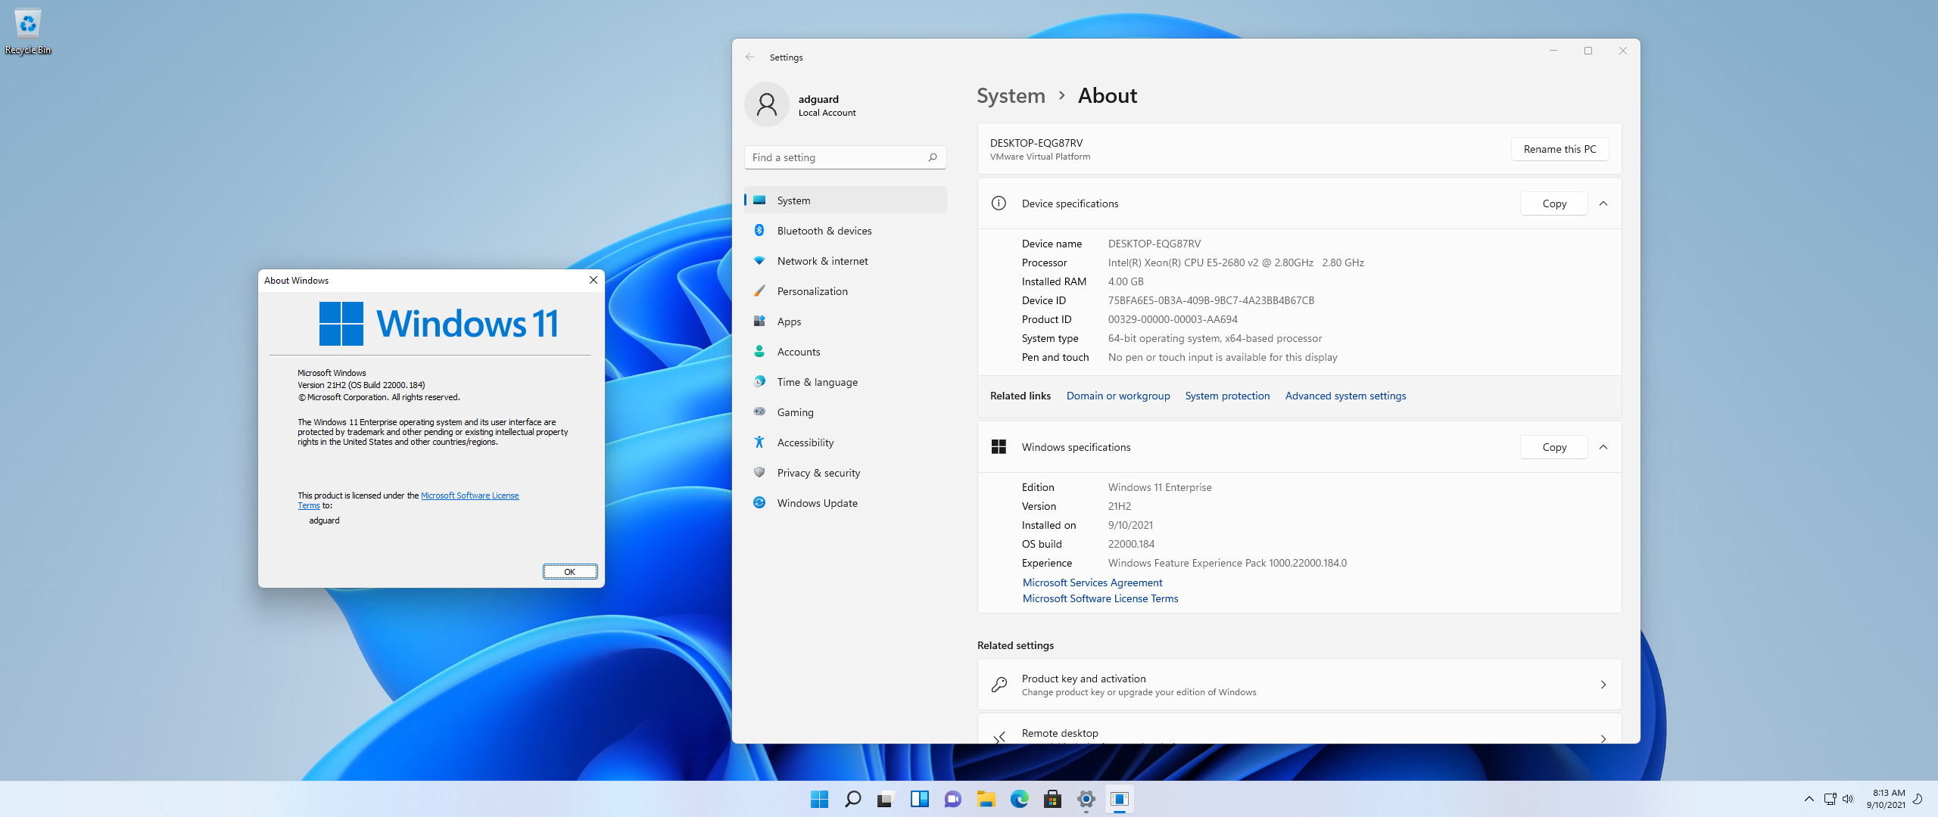Image resolution: width=1938 pixels, height=817 pixels.
Task: Collapse the Windows specifications section
Action: (x=1603, y=447)
